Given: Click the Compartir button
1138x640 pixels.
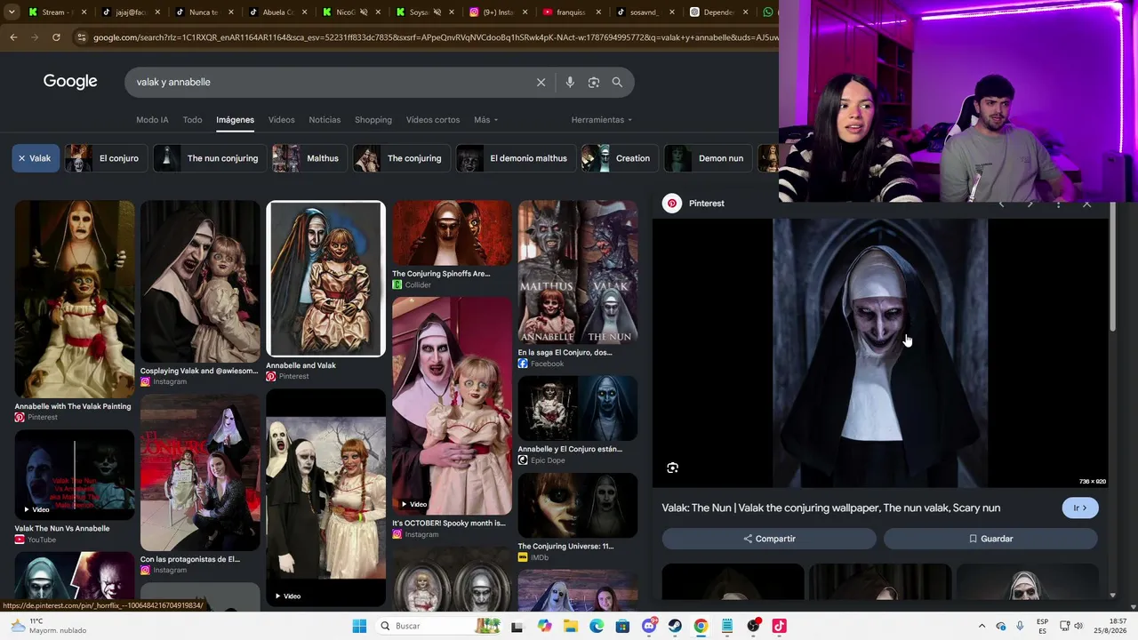Looking at the screenshot, I should coord(769,539).
